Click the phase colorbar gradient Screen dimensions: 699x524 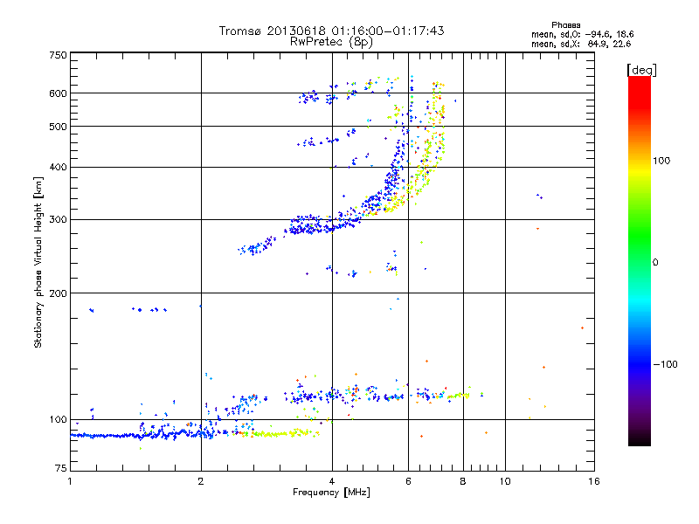coord(640,261)
